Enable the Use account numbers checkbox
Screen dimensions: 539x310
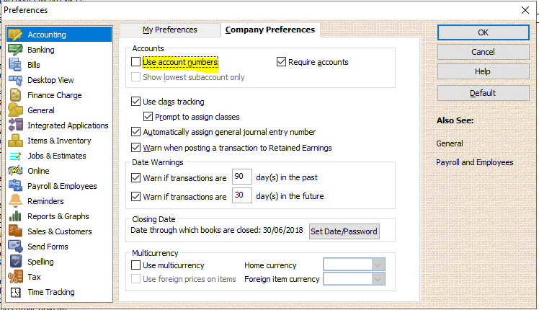135,62
